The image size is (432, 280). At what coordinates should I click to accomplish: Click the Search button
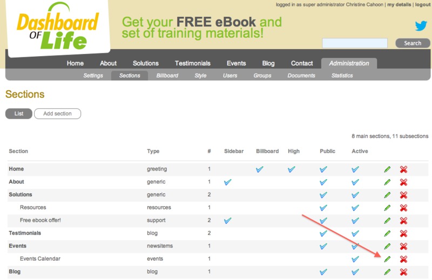click(x=413, y=43)
